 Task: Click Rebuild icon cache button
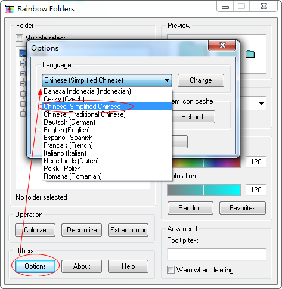[193, 117]
